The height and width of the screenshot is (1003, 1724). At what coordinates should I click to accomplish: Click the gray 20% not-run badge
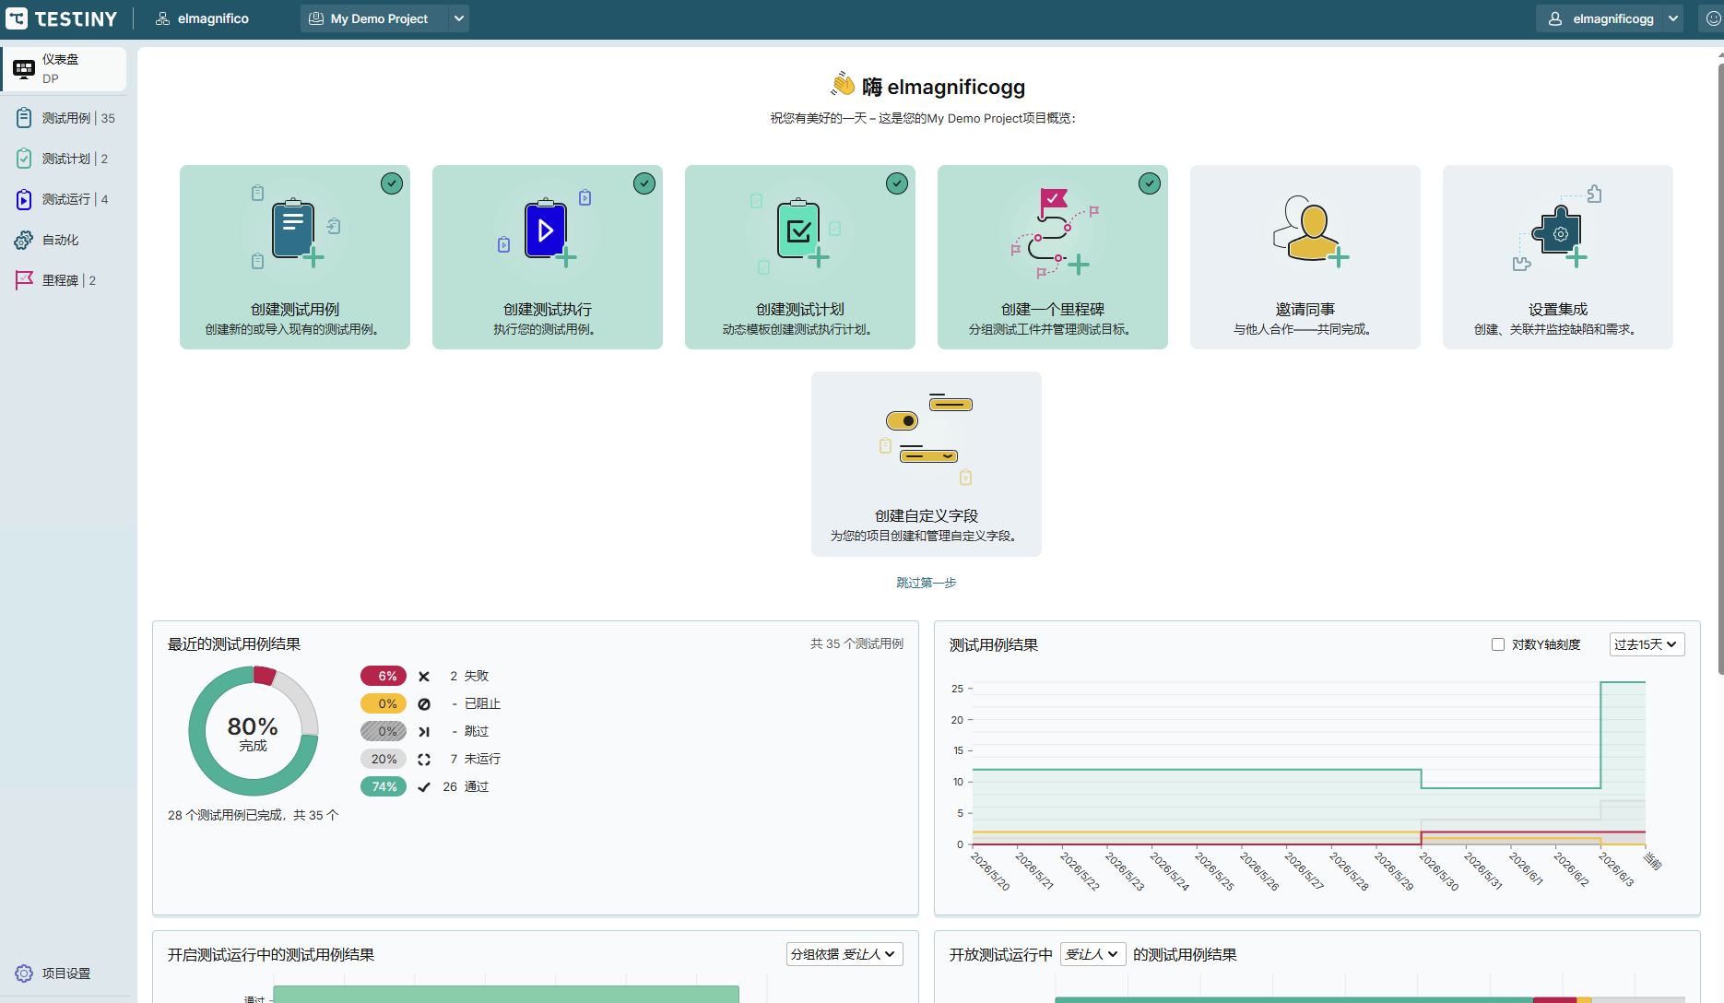coord(384,759)
